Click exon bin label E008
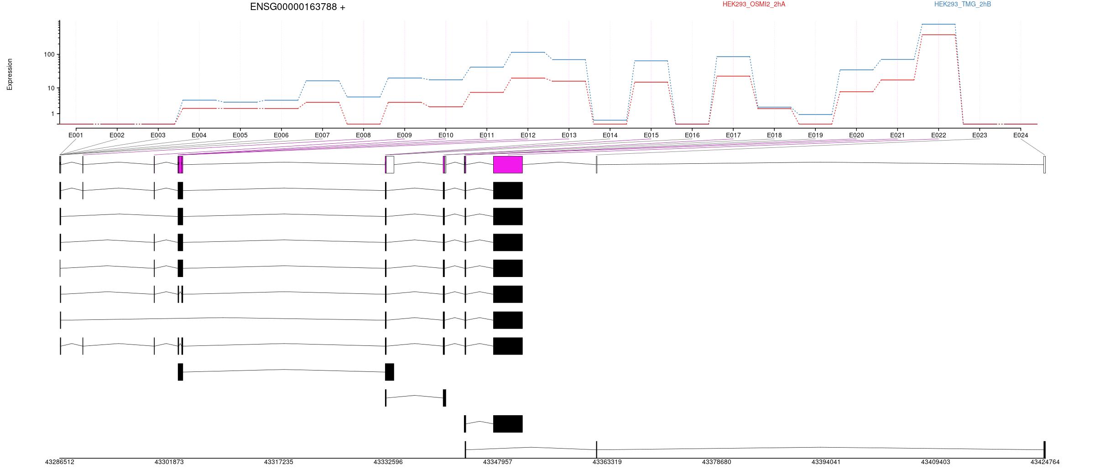The height and width of the screenshot is (470, 1095). (363, 135)
